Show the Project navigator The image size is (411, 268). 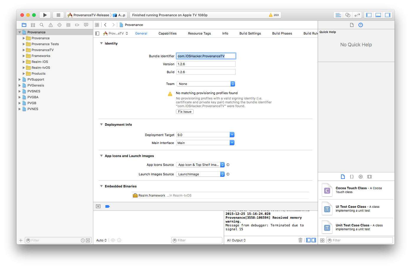[24, 25]
